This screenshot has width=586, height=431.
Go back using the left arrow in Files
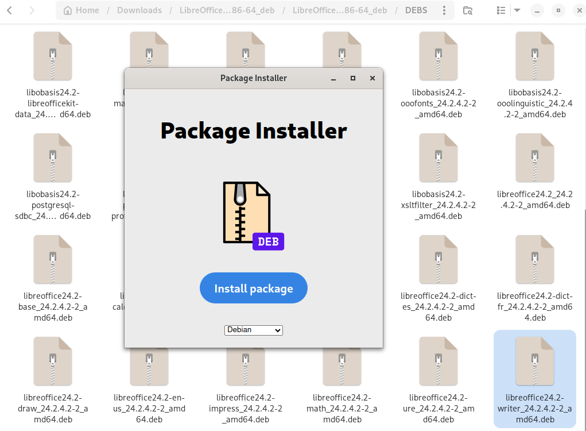(10, 10)
